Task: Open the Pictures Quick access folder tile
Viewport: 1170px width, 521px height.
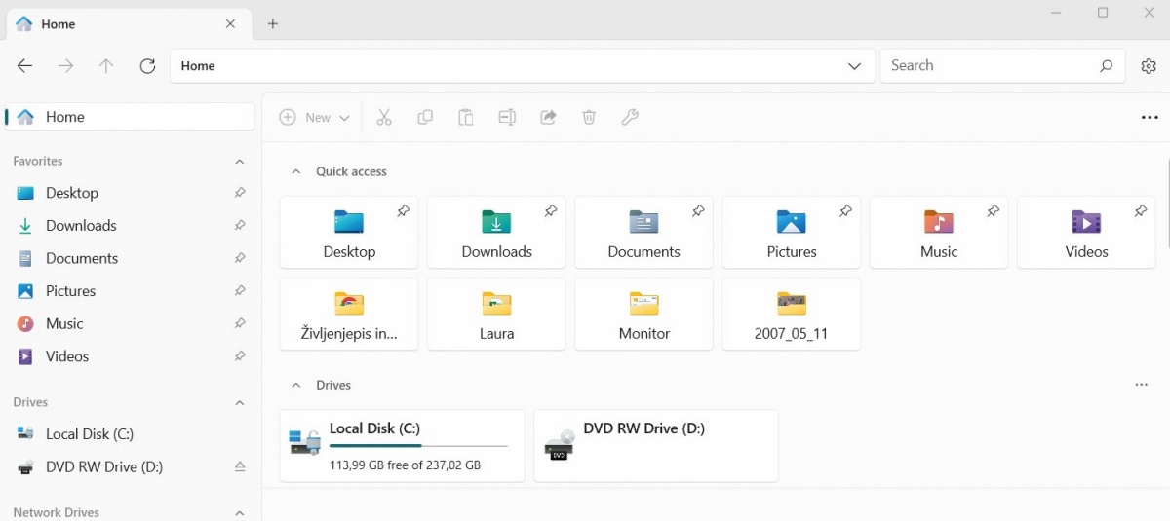Action: pos(792,233)
